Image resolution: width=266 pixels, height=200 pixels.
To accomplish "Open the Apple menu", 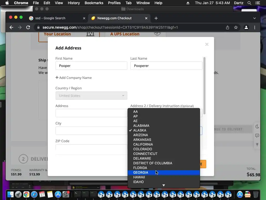I will (x=7, y=3).
